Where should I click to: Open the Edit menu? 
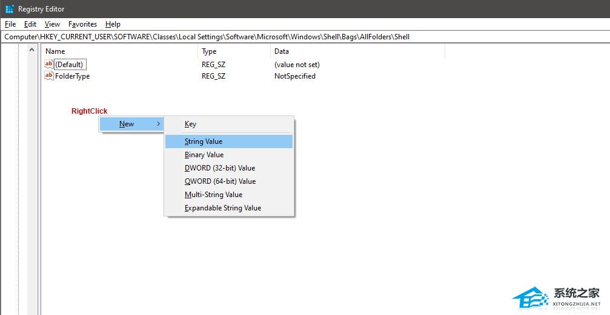(x=30, y=24)
